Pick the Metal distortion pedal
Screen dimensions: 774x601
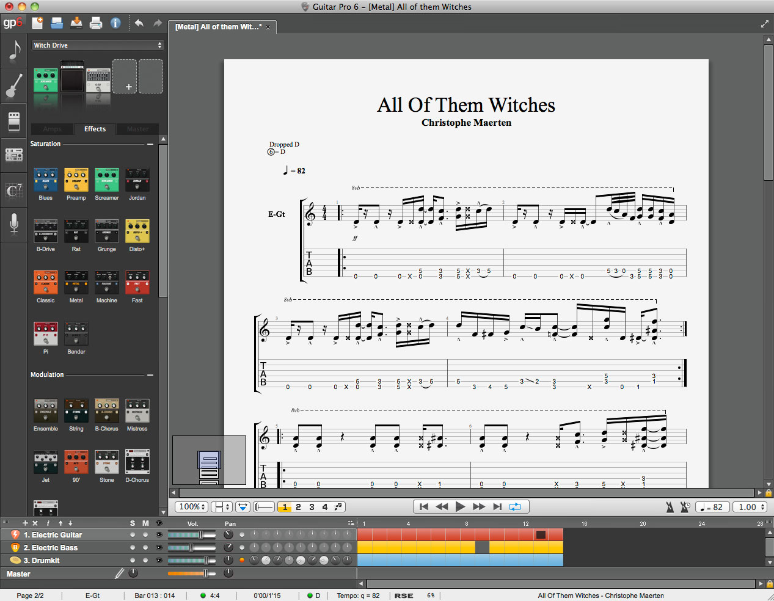(x=76, y=283)
